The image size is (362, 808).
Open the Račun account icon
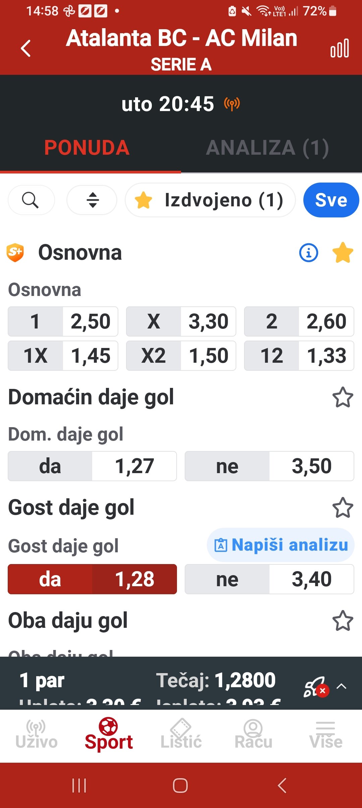pos(253,735)
